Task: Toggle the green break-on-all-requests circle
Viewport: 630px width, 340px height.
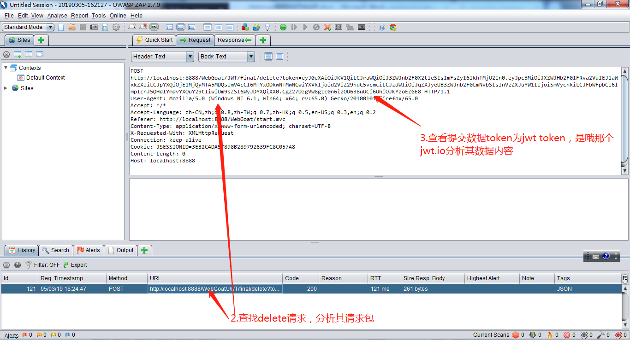Action: pos(283,27)
